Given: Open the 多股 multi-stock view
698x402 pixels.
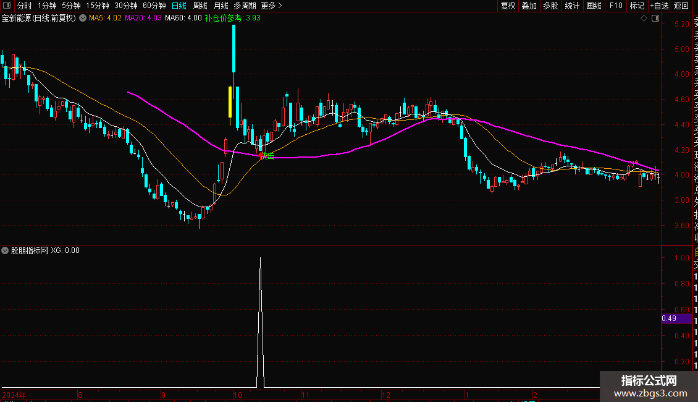Looking at the screenshot, I should pyautogui.click(x=550, y=6).
